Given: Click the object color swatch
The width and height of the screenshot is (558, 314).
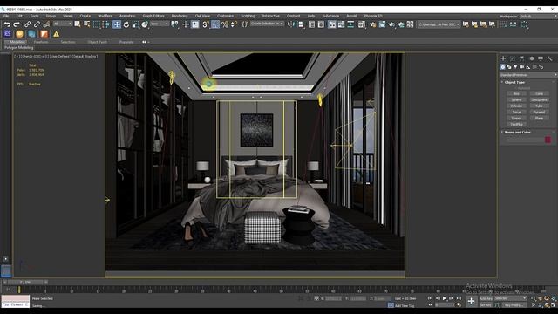Looking at the screenshot, I should tap(548, 140).
